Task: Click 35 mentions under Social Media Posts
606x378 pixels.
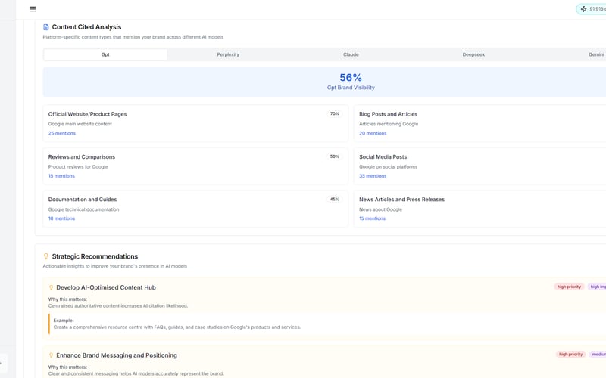Action: pos(373,176)
